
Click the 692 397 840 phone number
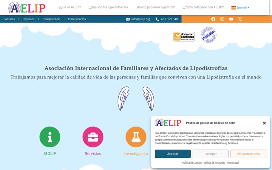169,19
